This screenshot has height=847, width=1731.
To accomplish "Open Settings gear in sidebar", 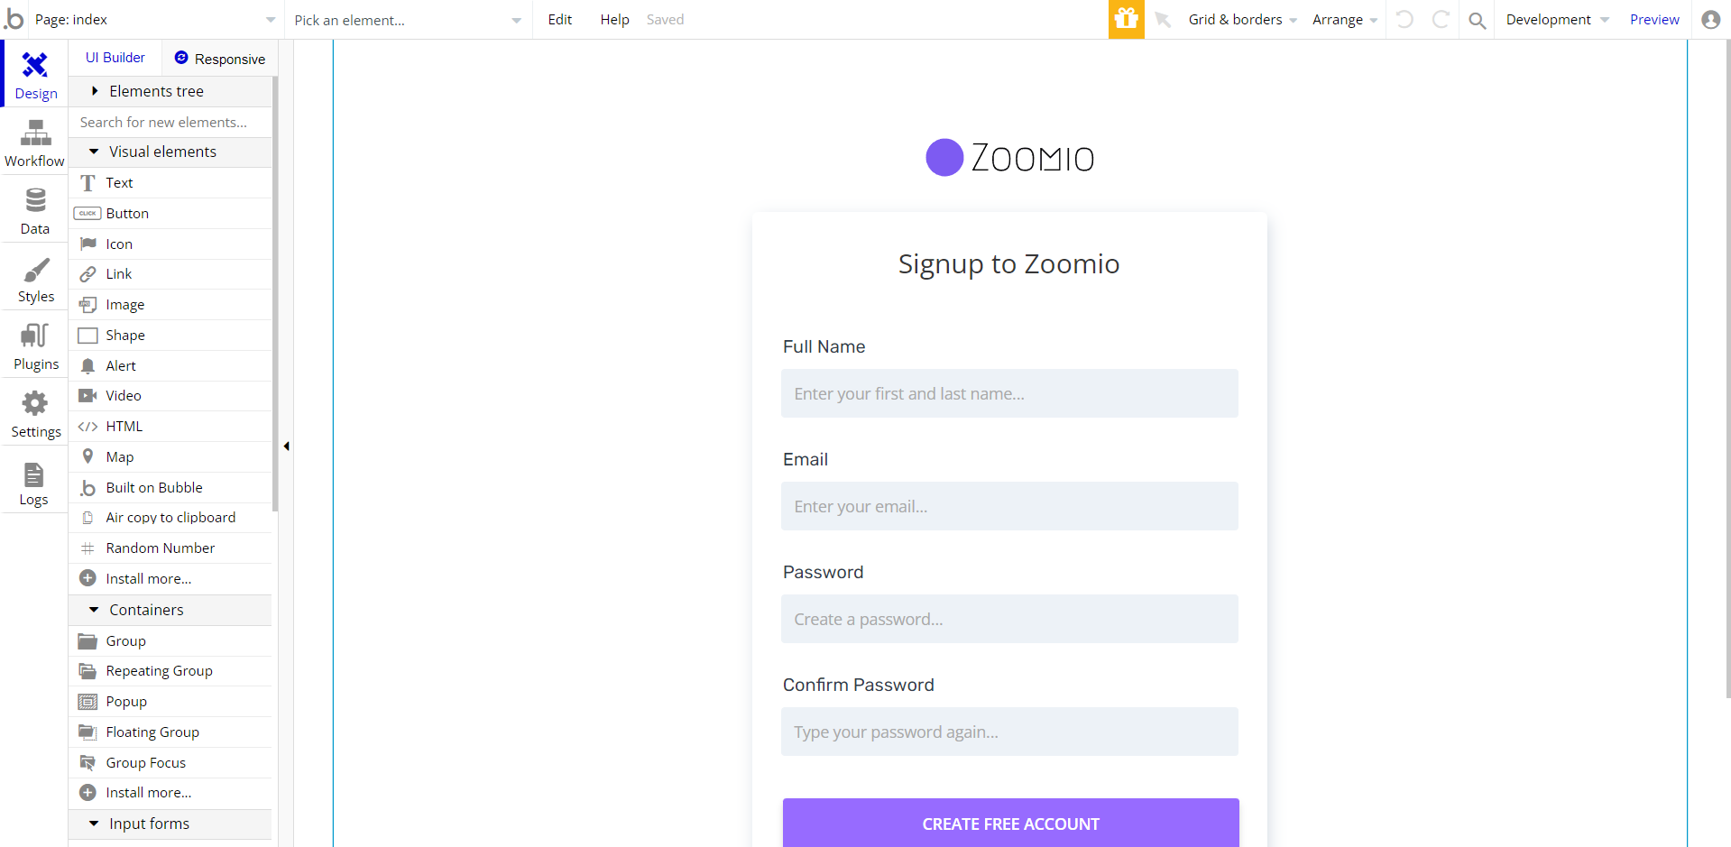I will [x=36, y=414].
